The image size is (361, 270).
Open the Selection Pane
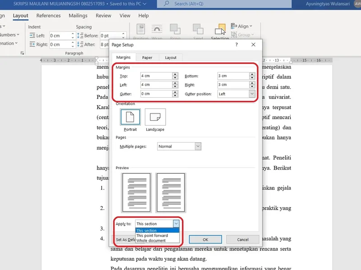[x=220, y=31]
